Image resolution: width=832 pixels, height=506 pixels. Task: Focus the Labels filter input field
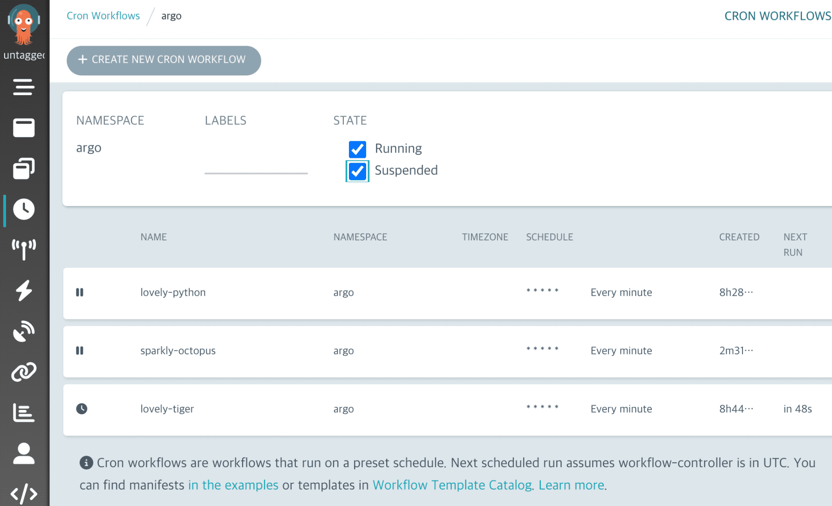(x=256, y=163)
